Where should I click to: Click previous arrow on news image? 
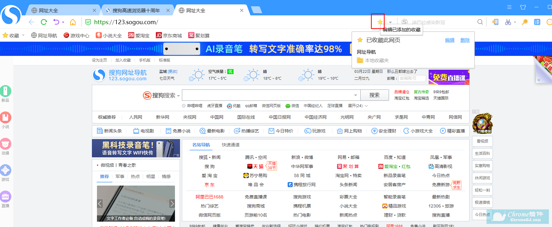point(100,203)
